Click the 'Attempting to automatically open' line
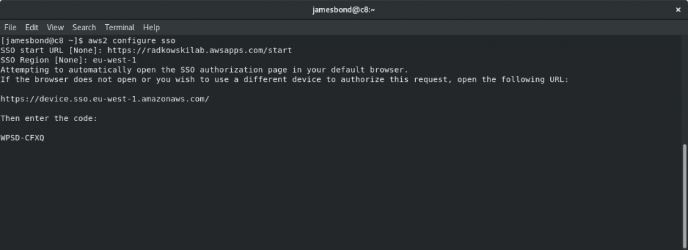This screenshot has width=688, height=250. pyautogui.click(x=204, y=69)
